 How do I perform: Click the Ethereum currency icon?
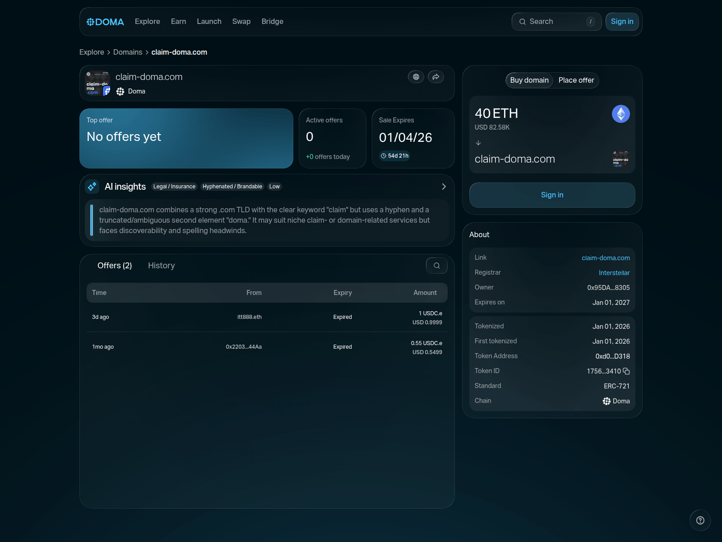tap(621, 114)
